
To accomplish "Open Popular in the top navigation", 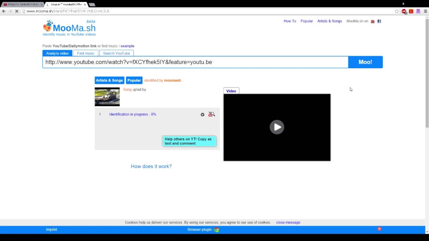I will tap(307, 21).
